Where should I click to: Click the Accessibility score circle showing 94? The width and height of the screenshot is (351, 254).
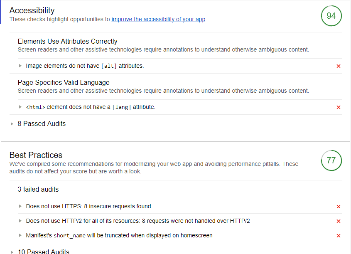coord(331,15)
